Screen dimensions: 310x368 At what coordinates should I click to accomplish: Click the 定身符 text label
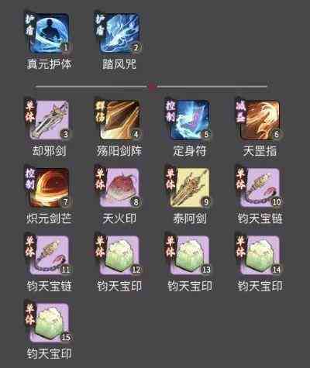[190, 151]
